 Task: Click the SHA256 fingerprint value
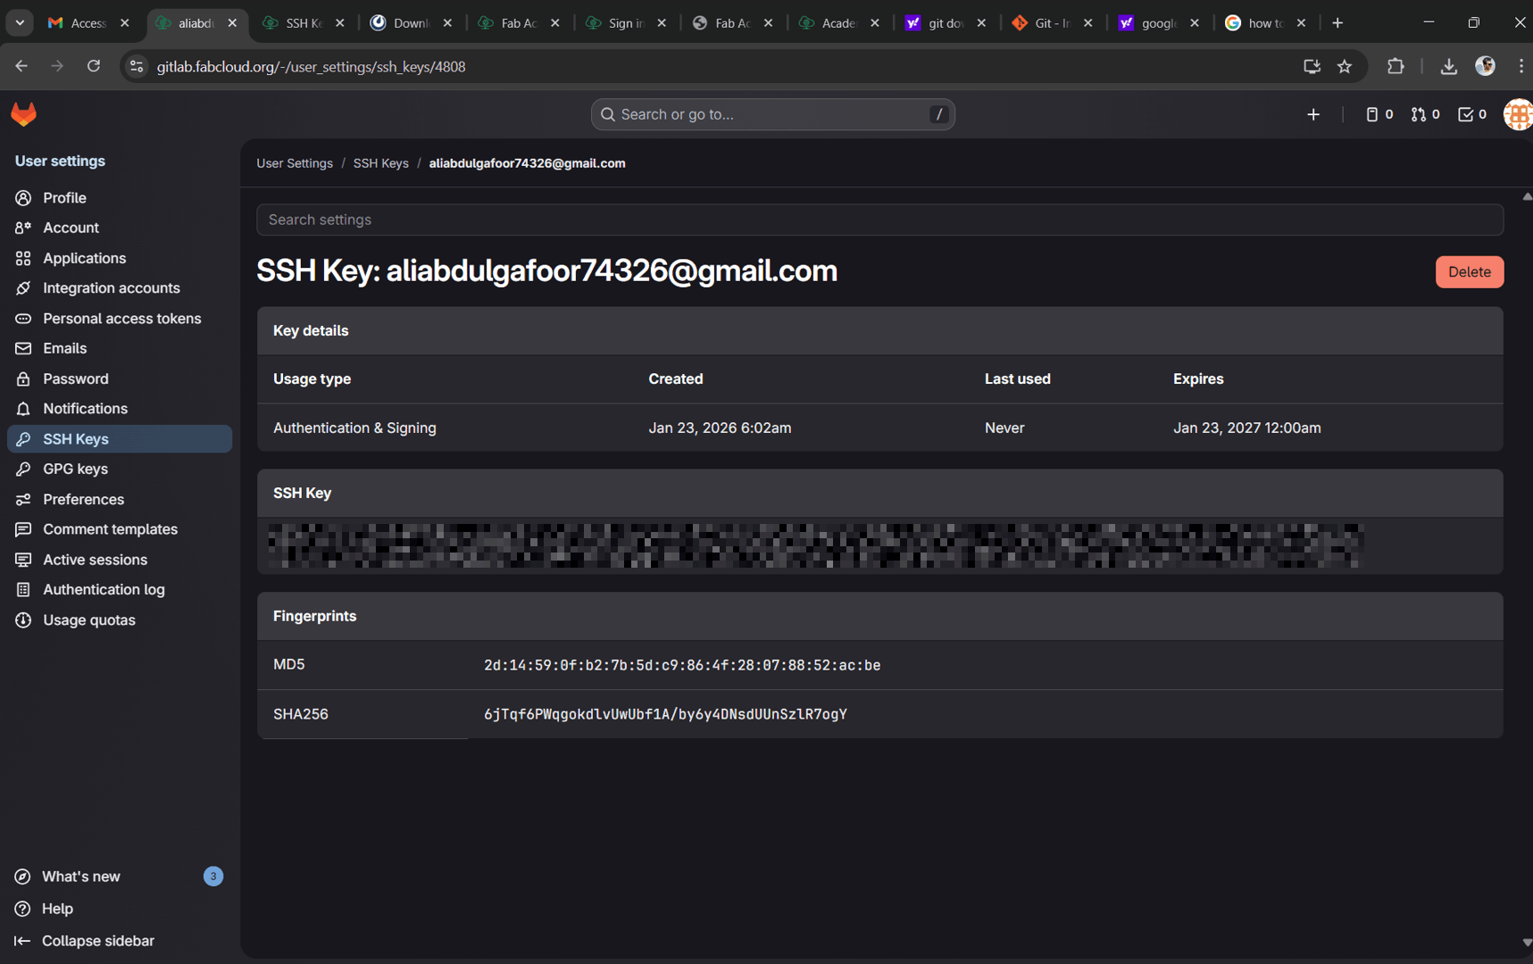click(x=665, y=714)
